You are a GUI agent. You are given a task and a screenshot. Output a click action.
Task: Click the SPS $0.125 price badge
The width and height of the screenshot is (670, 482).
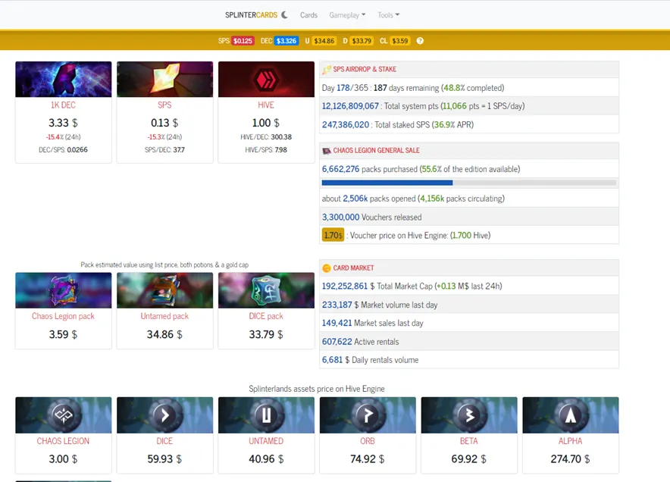[x=243, y=41]
